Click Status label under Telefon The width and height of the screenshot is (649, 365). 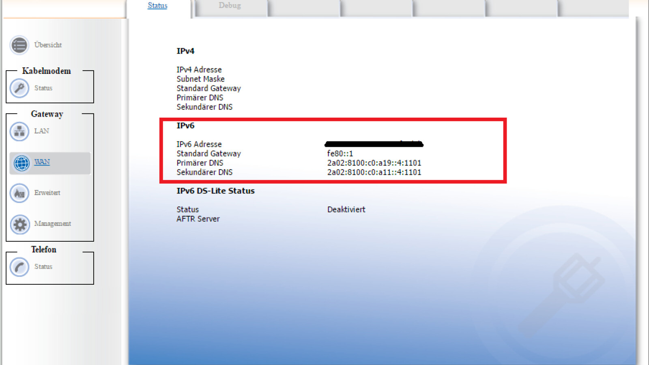coord(43,266)
